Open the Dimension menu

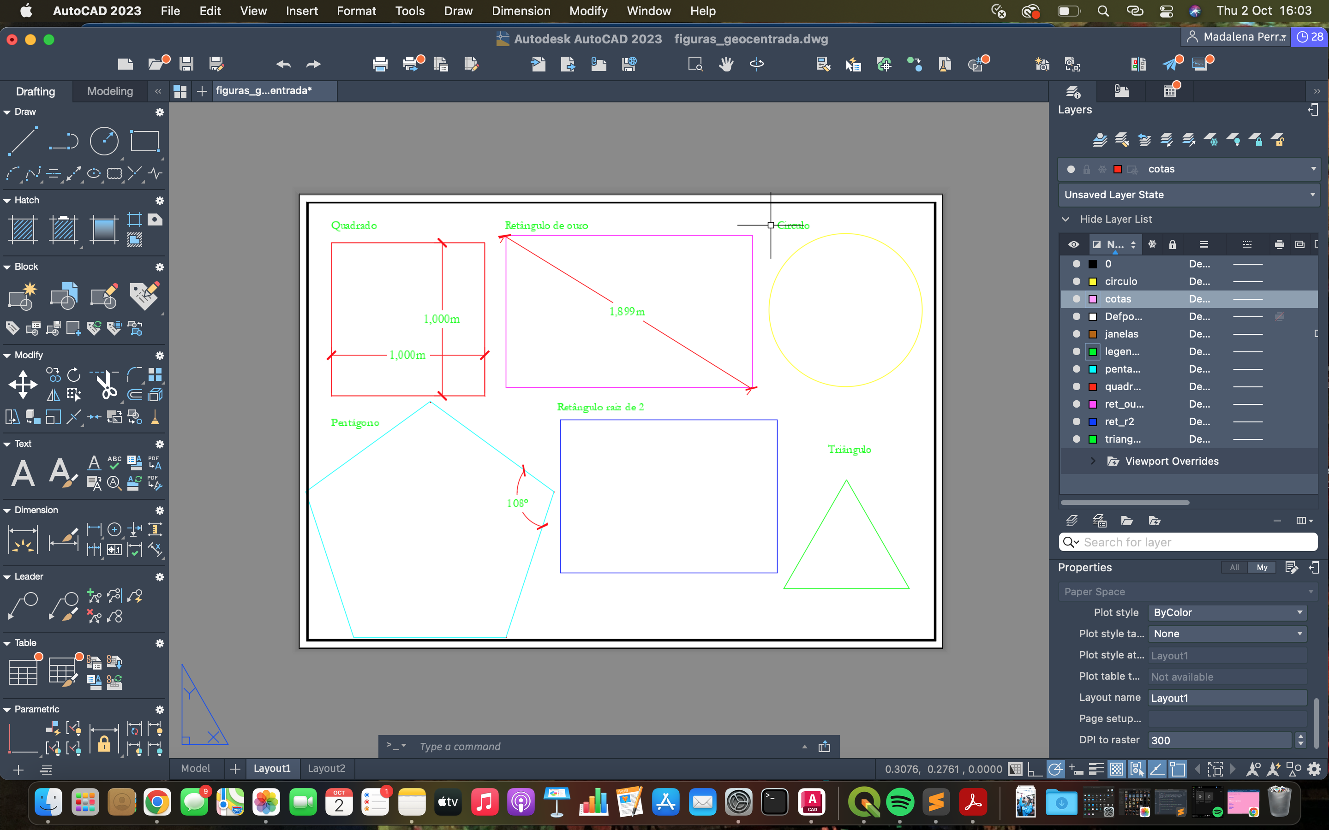pyautogui.click(x=521, y=11)
